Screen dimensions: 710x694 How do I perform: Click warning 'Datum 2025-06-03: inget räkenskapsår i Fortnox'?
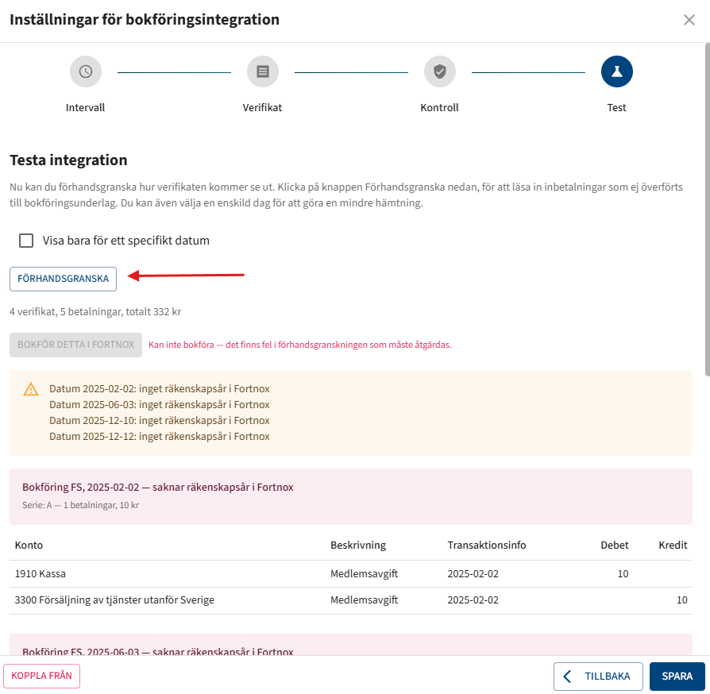[160, 405]
